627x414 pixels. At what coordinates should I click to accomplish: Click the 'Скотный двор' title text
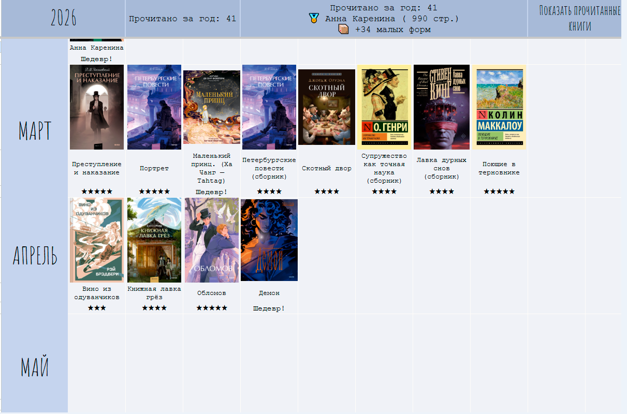[x=327, y=168]
